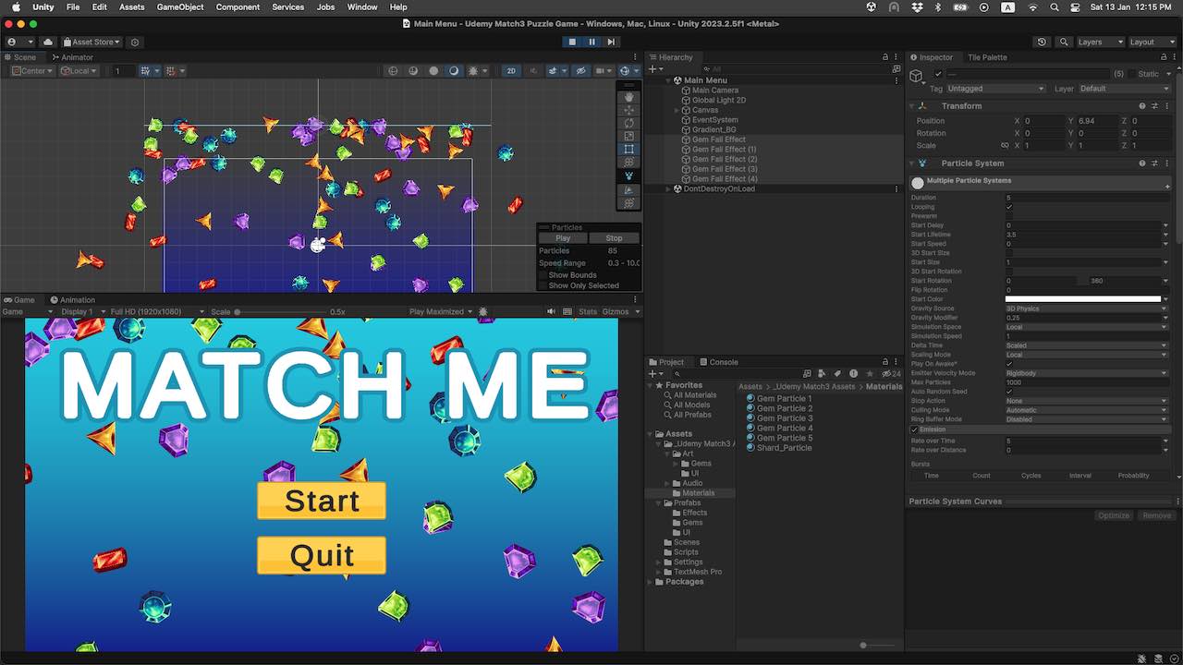
Task: Click the Particle System component icon
Action: coord(922,163)
